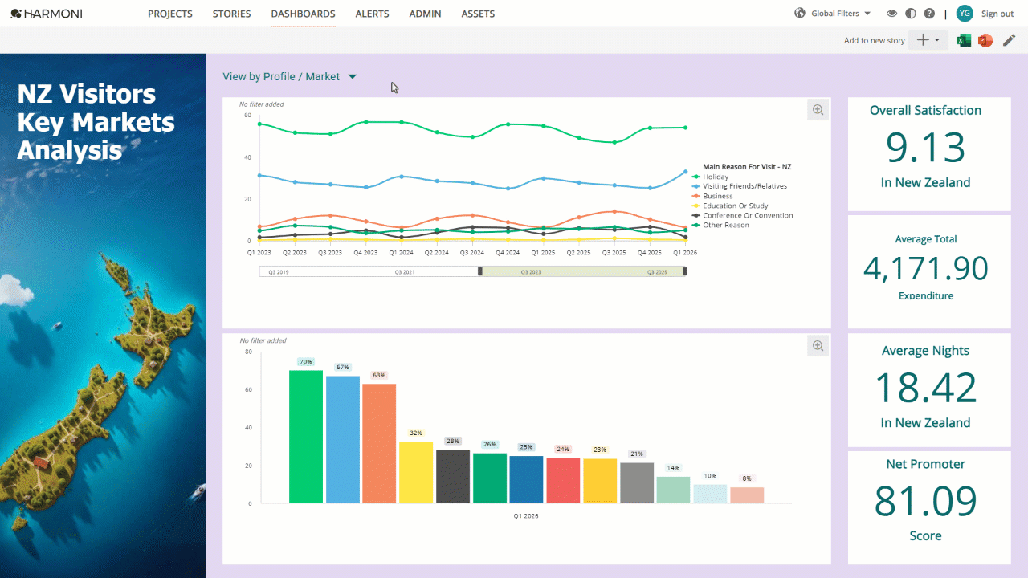Viewport: 1028px width, 578px height.
Task: Open the ALERTS section
Action: [372, 14]
